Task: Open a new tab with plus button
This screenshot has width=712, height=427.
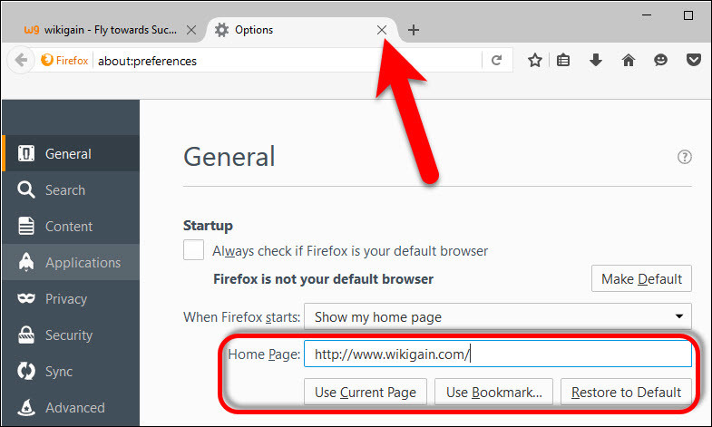Action: [414, 30]
